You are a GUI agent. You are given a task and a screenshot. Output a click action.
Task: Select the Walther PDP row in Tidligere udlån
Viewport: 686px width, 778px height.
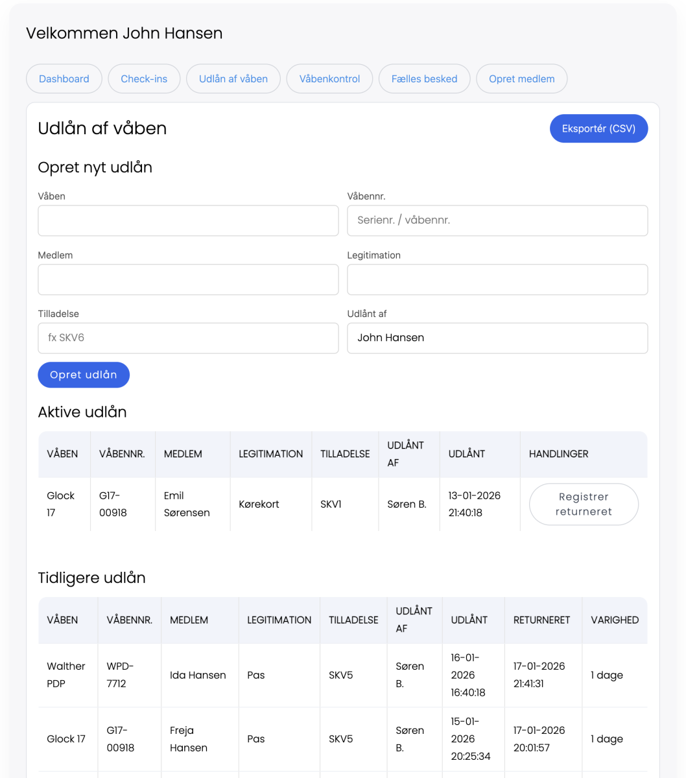pos(65,675)
